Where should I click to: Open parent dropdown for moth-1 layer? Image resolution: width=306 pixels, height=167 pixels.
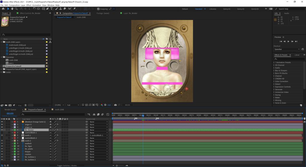99,135
